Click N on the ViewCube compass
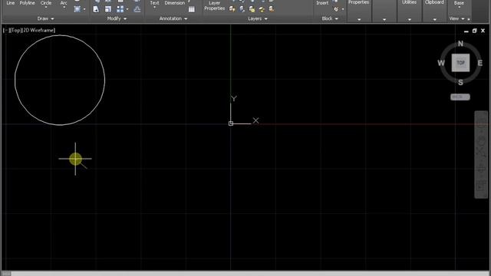491x276 pixels. (460, 44)
